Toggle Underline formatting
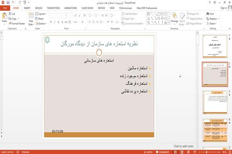The image size is (232, 154). tap(58, 22)
